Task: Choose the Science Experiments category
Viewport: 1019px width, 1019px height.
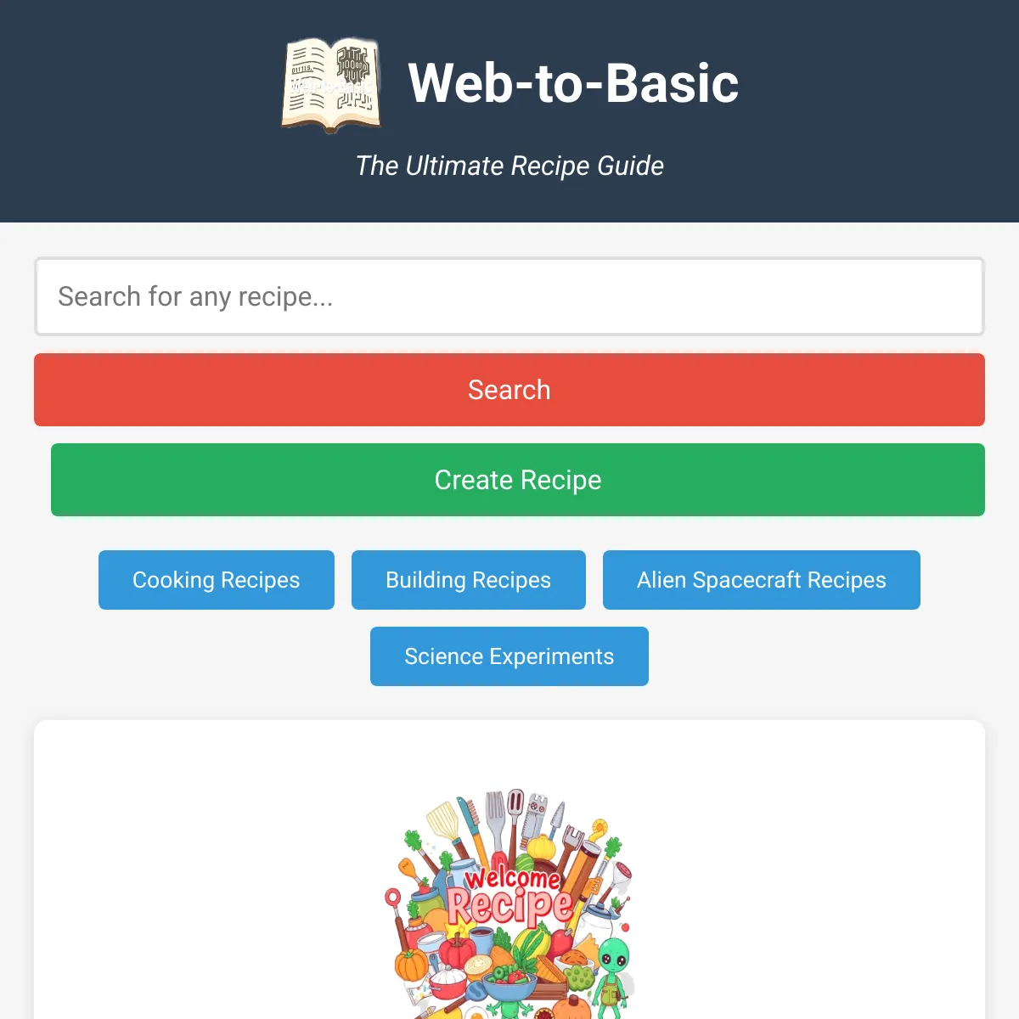Action: (x=509, y=656)
